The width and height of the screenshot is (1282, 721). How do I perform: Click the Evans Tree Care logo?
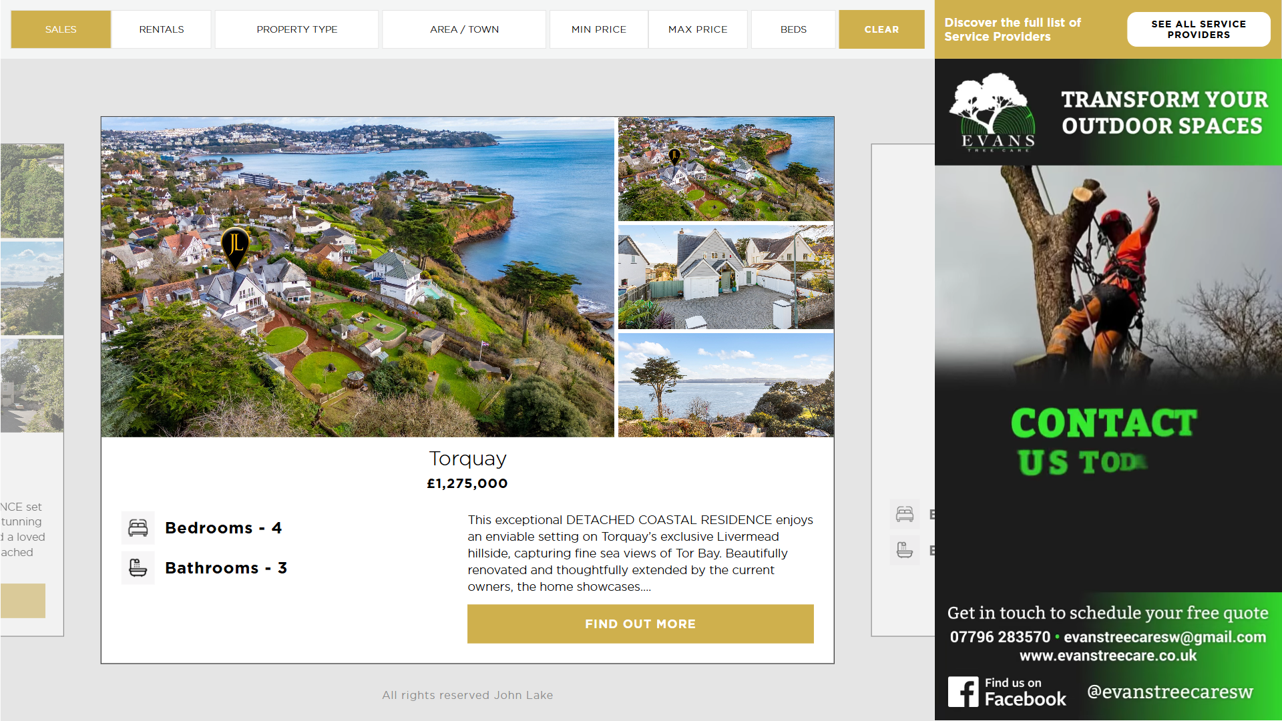tap(993, 112)
